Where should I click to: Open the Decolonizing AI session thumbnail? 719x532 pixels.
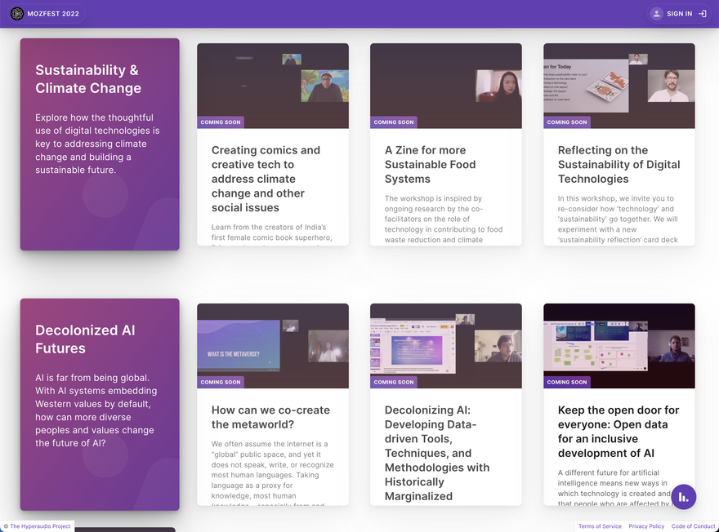(445, 346)
